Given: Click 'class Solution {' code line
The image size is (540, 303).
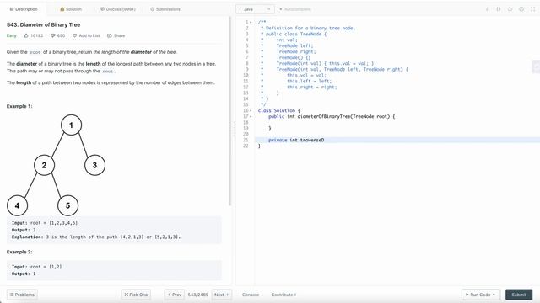Looking at the screenshot, I should (279, 110).
